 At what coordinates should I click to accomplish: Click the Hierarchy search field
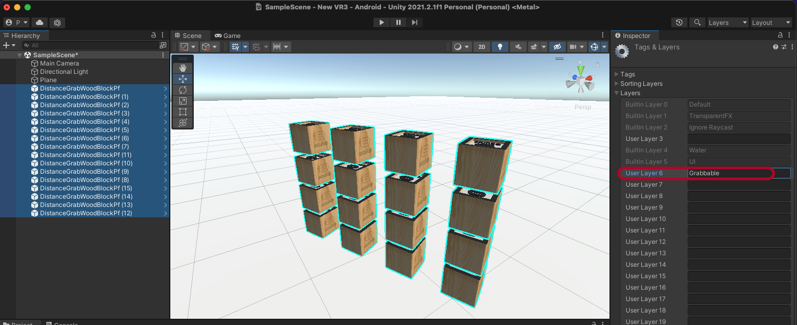pos(90,45)
